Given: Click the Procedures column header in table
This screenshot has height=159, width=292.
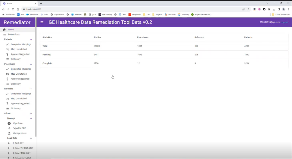Looking at the screenshot, I should coord(143,37).
